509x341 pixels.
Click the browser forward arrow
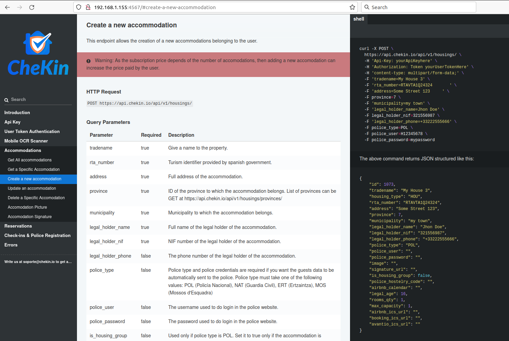click(20, 7)
